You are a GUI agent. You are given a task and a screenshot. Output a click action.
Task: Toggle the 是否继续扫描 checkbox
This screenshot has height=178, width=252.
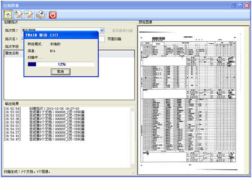click(x=109, y=31)
